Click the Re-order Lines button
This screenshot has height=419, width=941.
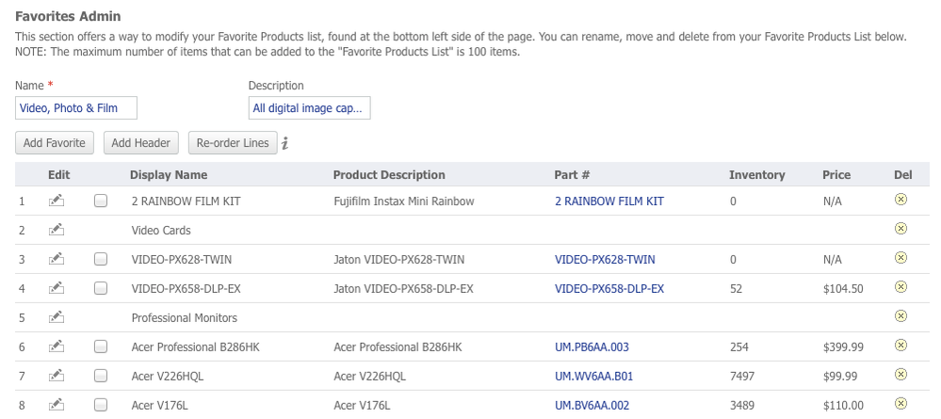click(x=232, y=143)
